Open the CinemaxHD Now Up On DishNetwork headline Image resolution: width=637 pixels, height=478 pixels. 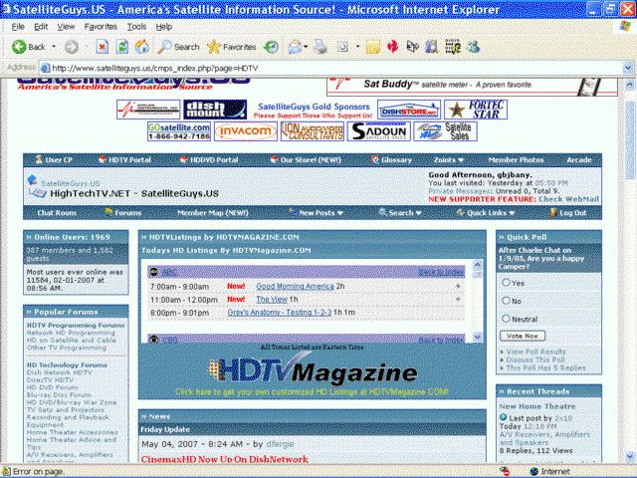(225, 459)
